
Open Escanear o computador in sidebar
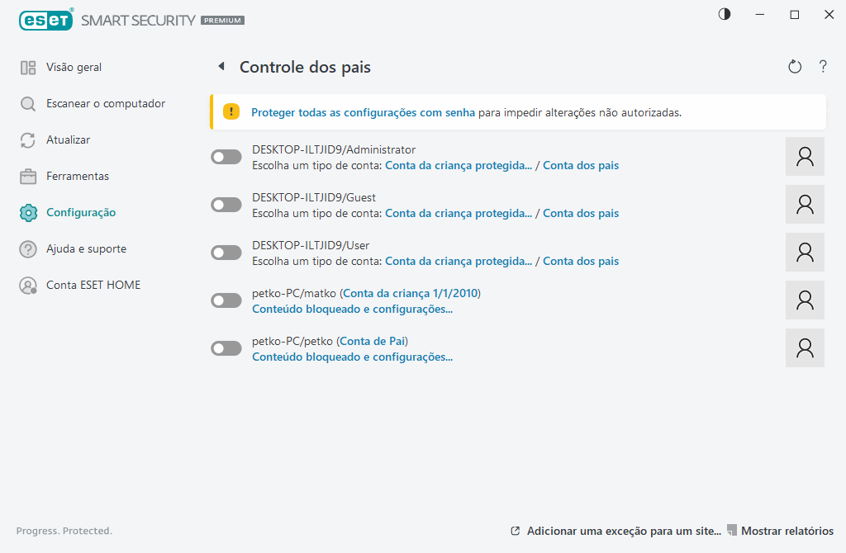click(106, 104)
